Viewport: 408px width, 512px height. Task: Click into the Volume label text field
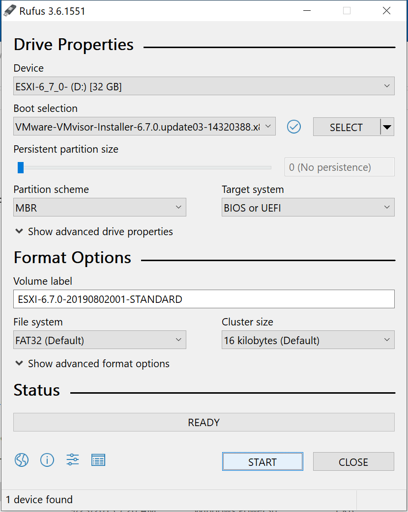click(x=204, y=299)
